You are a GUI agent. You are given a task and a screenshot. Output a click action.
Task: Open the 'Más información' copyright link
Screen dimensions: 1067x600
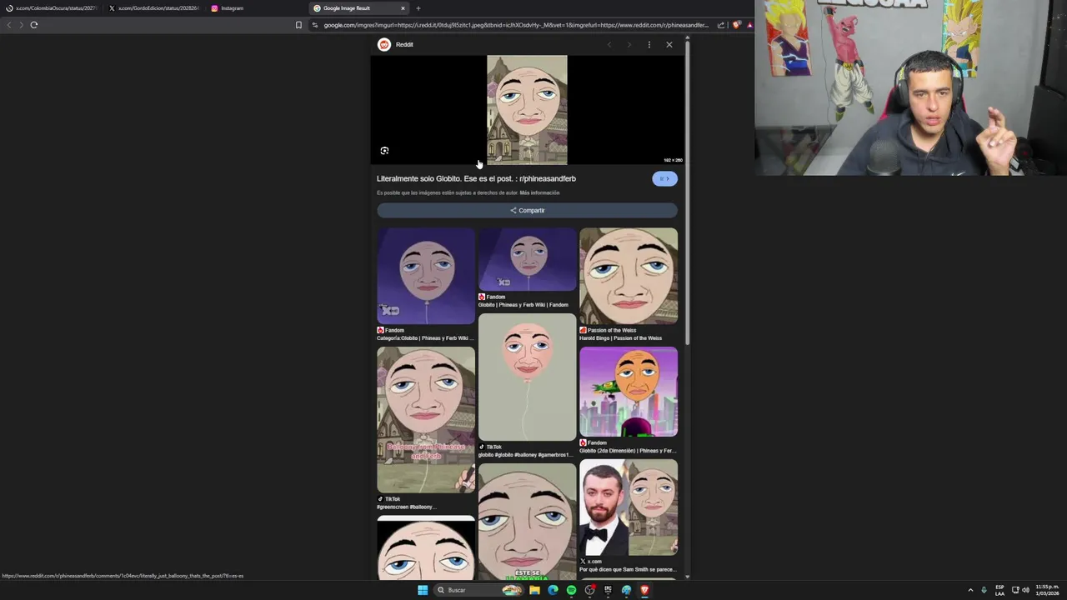click(x=539, y=193)
